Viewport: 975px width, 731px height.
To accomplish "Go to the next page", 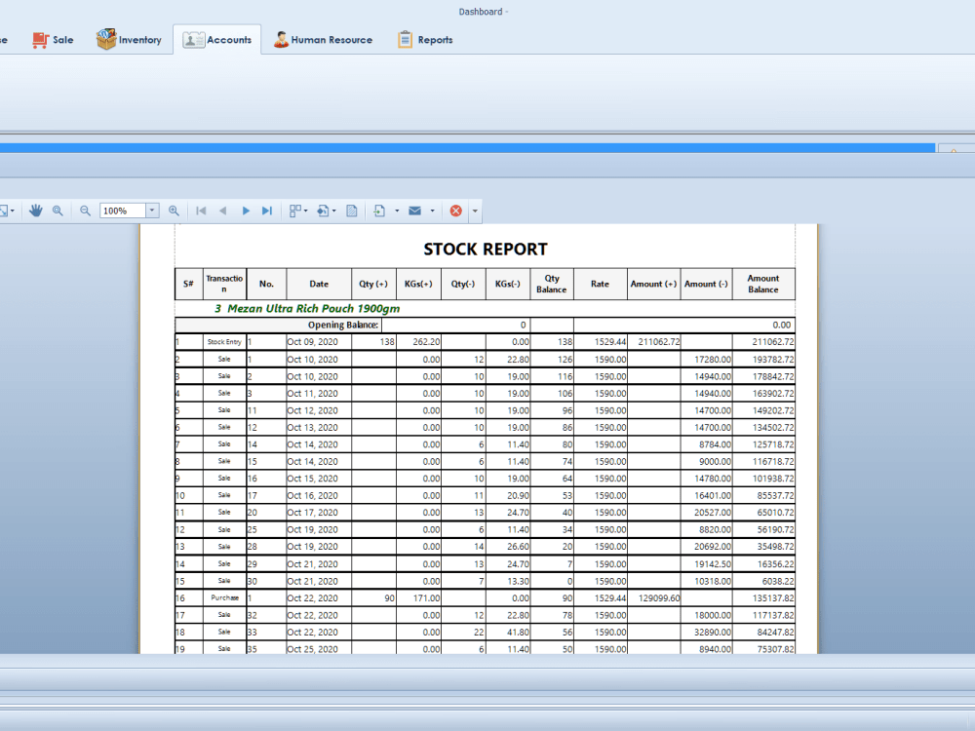I will (246, 211).
